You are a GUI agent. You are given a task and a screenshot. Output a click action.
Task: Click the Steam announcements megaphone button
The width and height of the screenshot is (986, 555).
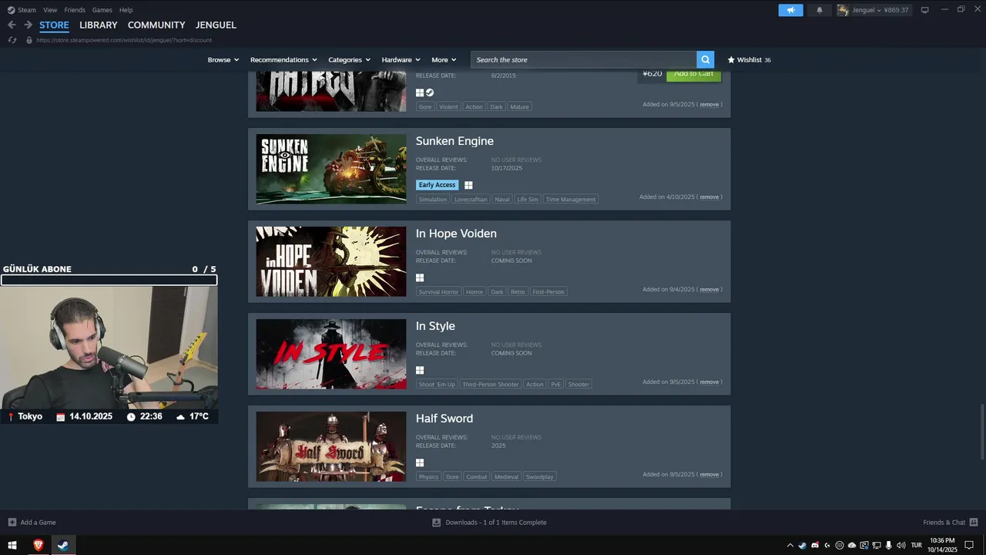790,10
